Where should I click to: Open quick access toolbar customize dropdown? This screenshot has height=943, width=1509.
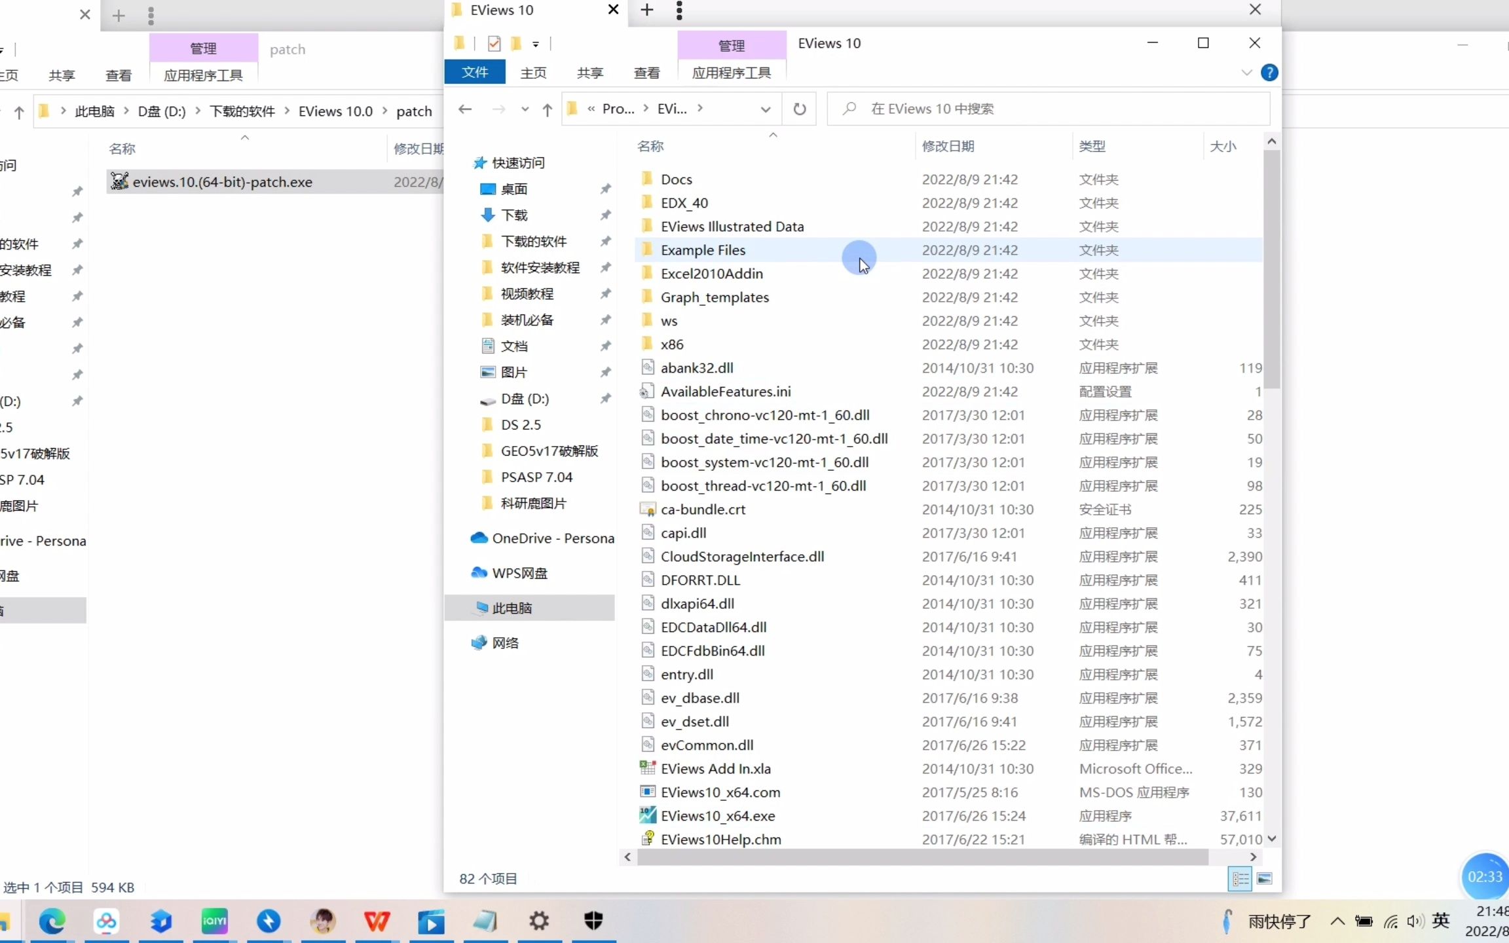click(x=536, y=45)
